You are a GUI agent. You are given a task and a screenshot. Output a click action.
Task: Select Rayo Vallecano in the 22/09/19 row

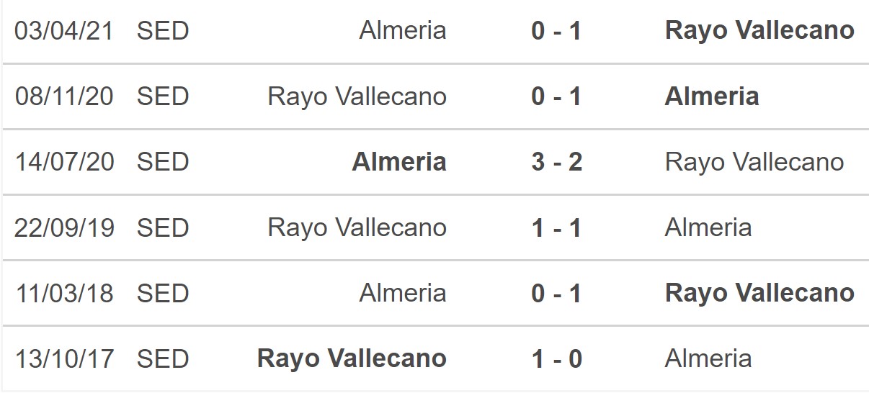357,227
